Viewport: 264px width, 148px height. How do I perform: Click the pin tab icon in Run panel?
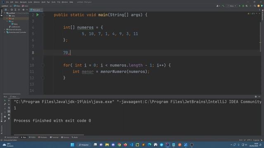5,121
